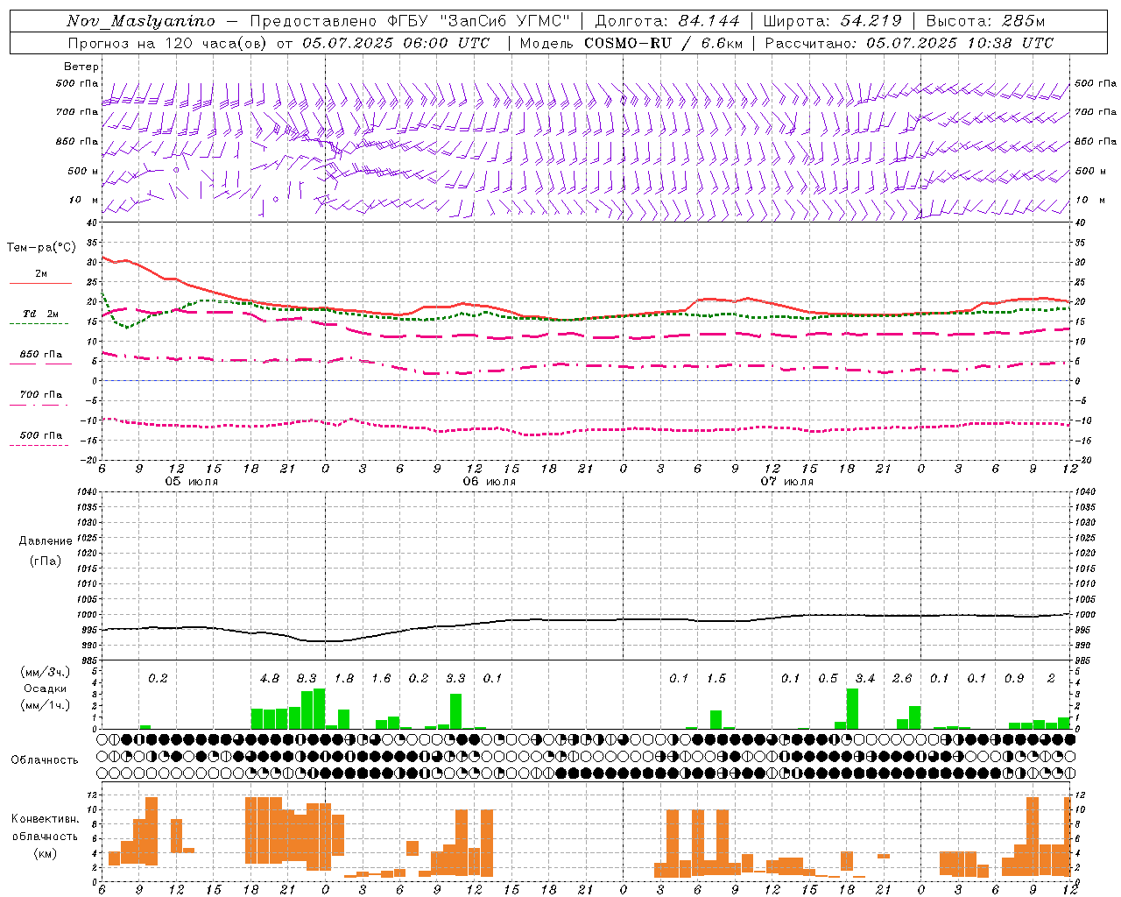Select the precipitation total 3.3
Viewport: 1121px width, 897px height.
(x=455, y=678)
